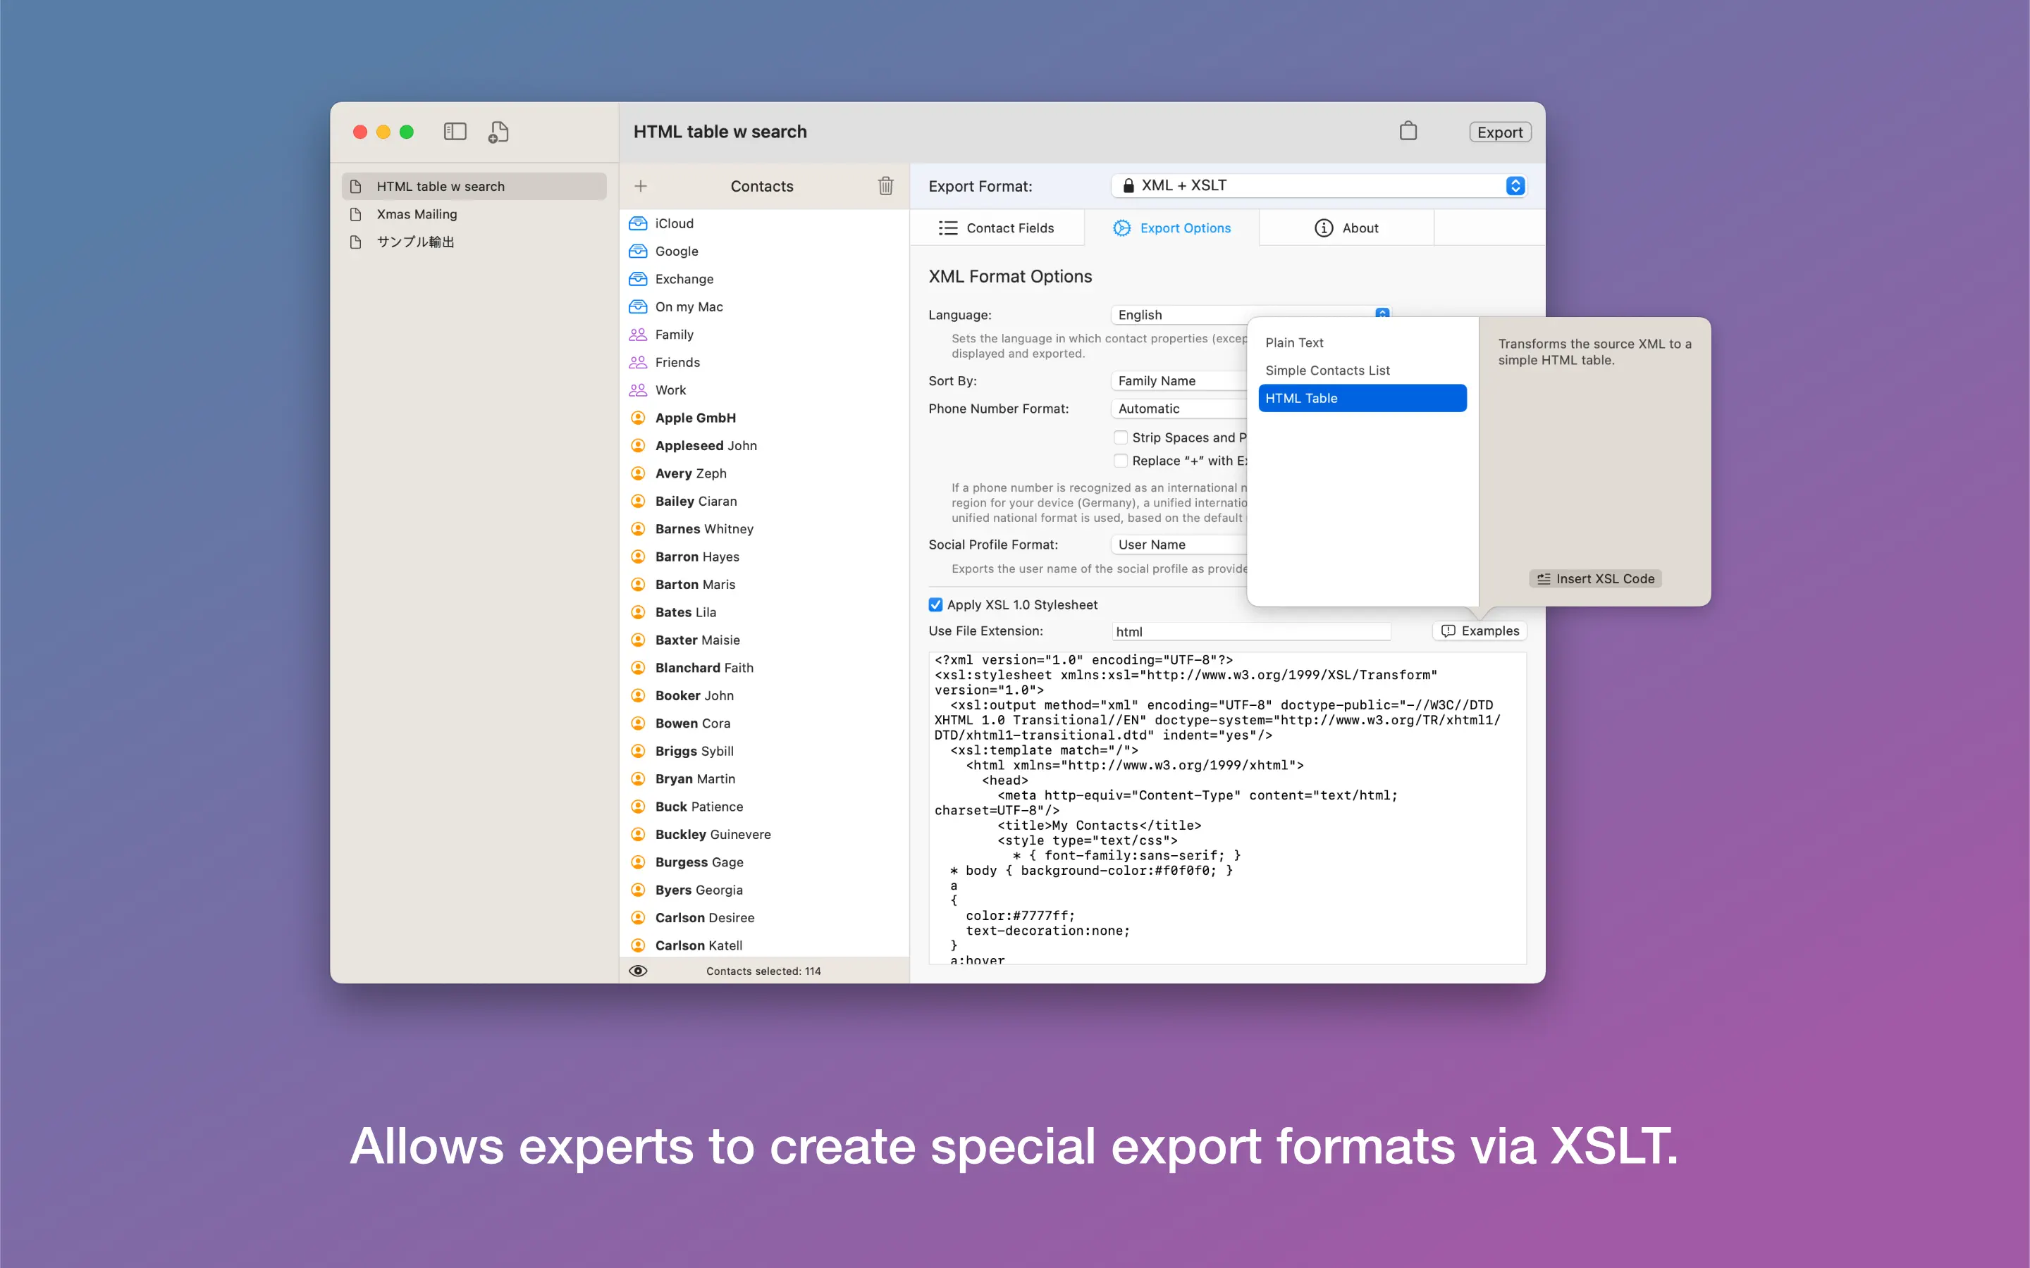The image size is (2030, 1268).
Task: Click the Family group icon
Action: coord(637,335)
